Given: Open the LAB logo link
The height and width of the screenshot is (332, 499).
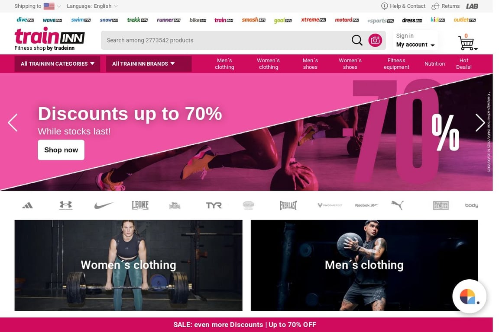Looking at the screenshot, I should pos(472,6).
